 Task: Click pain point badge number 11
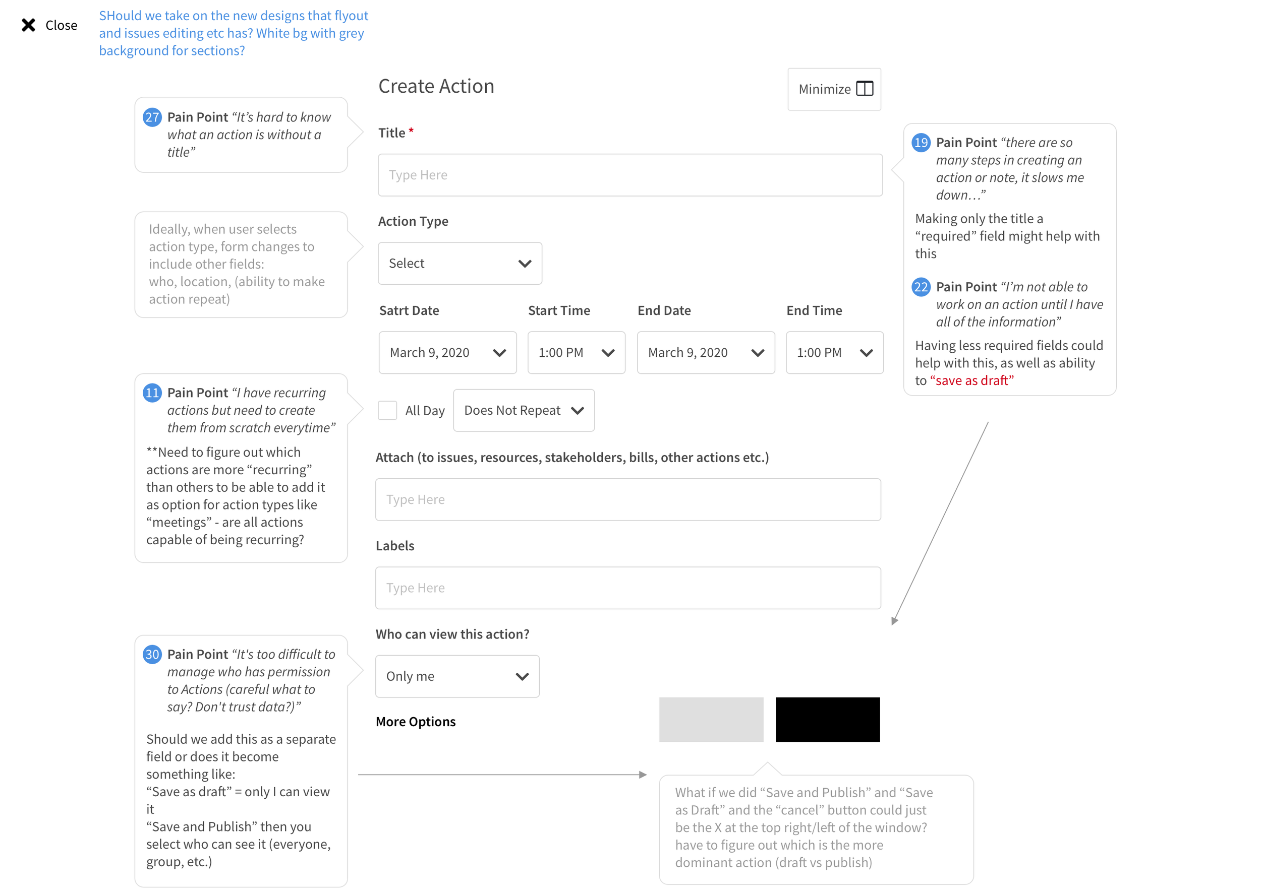[152, 393]
